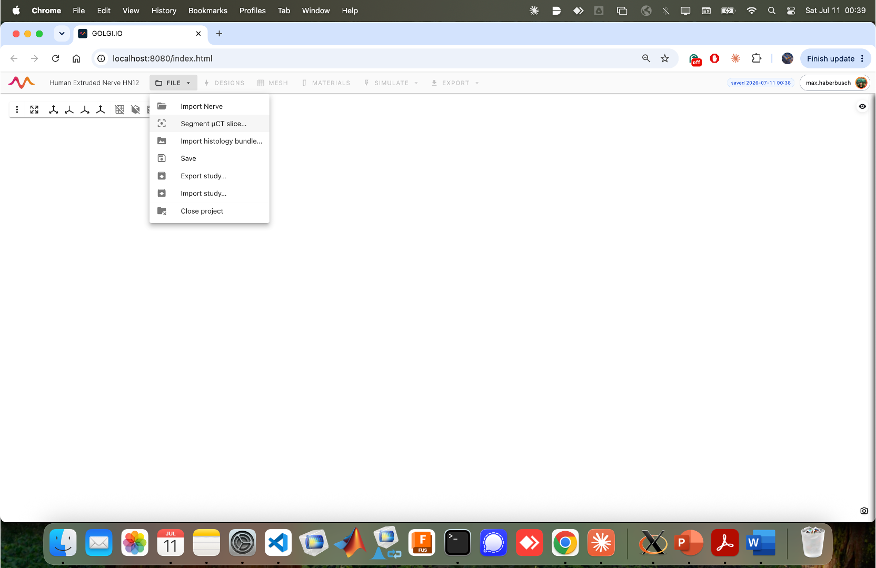Image resolution: width=876 pixels, height=568 pixels.
Task: Click the Finish update button
Action: click(x=830, y=58)
